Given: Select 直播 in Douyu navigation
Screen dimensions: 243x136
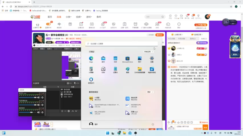Looking at the screenshot, I should (59, 17).
